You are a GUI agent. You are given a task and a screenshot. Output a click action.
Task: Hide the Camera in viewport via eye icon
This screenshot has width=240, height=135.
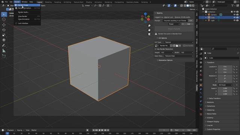point(234,15)
